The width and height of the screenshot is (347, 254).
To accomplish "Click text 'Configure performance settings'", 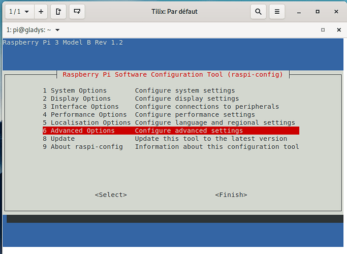I will pyautogui.click(x=195, y=115).
